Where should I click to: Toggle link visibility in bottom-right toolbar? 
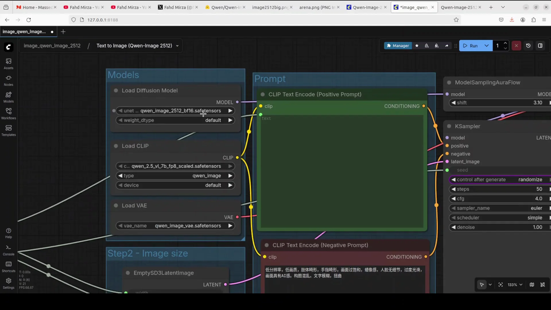click(x=543, y=285)
